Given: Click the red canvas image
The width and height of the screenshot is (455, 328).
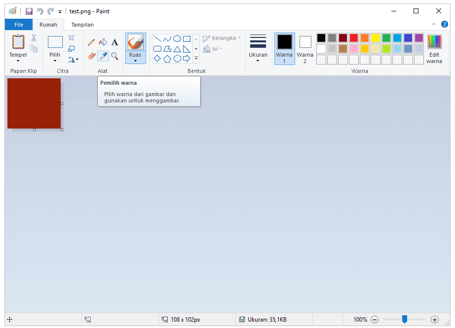Looking at the screenshot, I should pyautogui.click(x=34, y=103).
